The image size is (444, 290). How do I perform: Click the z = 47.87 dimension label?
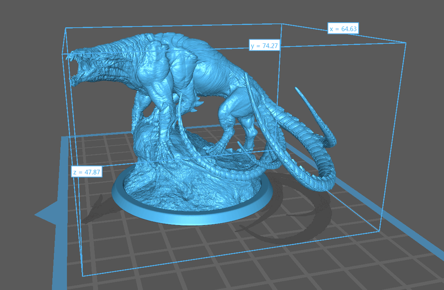click(x=86, y=172)
